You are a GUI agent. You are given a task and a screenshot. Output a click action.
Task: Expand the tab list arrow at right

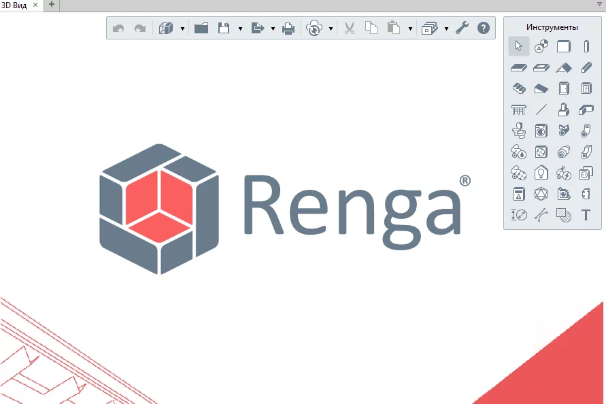(x=599, y=4)
